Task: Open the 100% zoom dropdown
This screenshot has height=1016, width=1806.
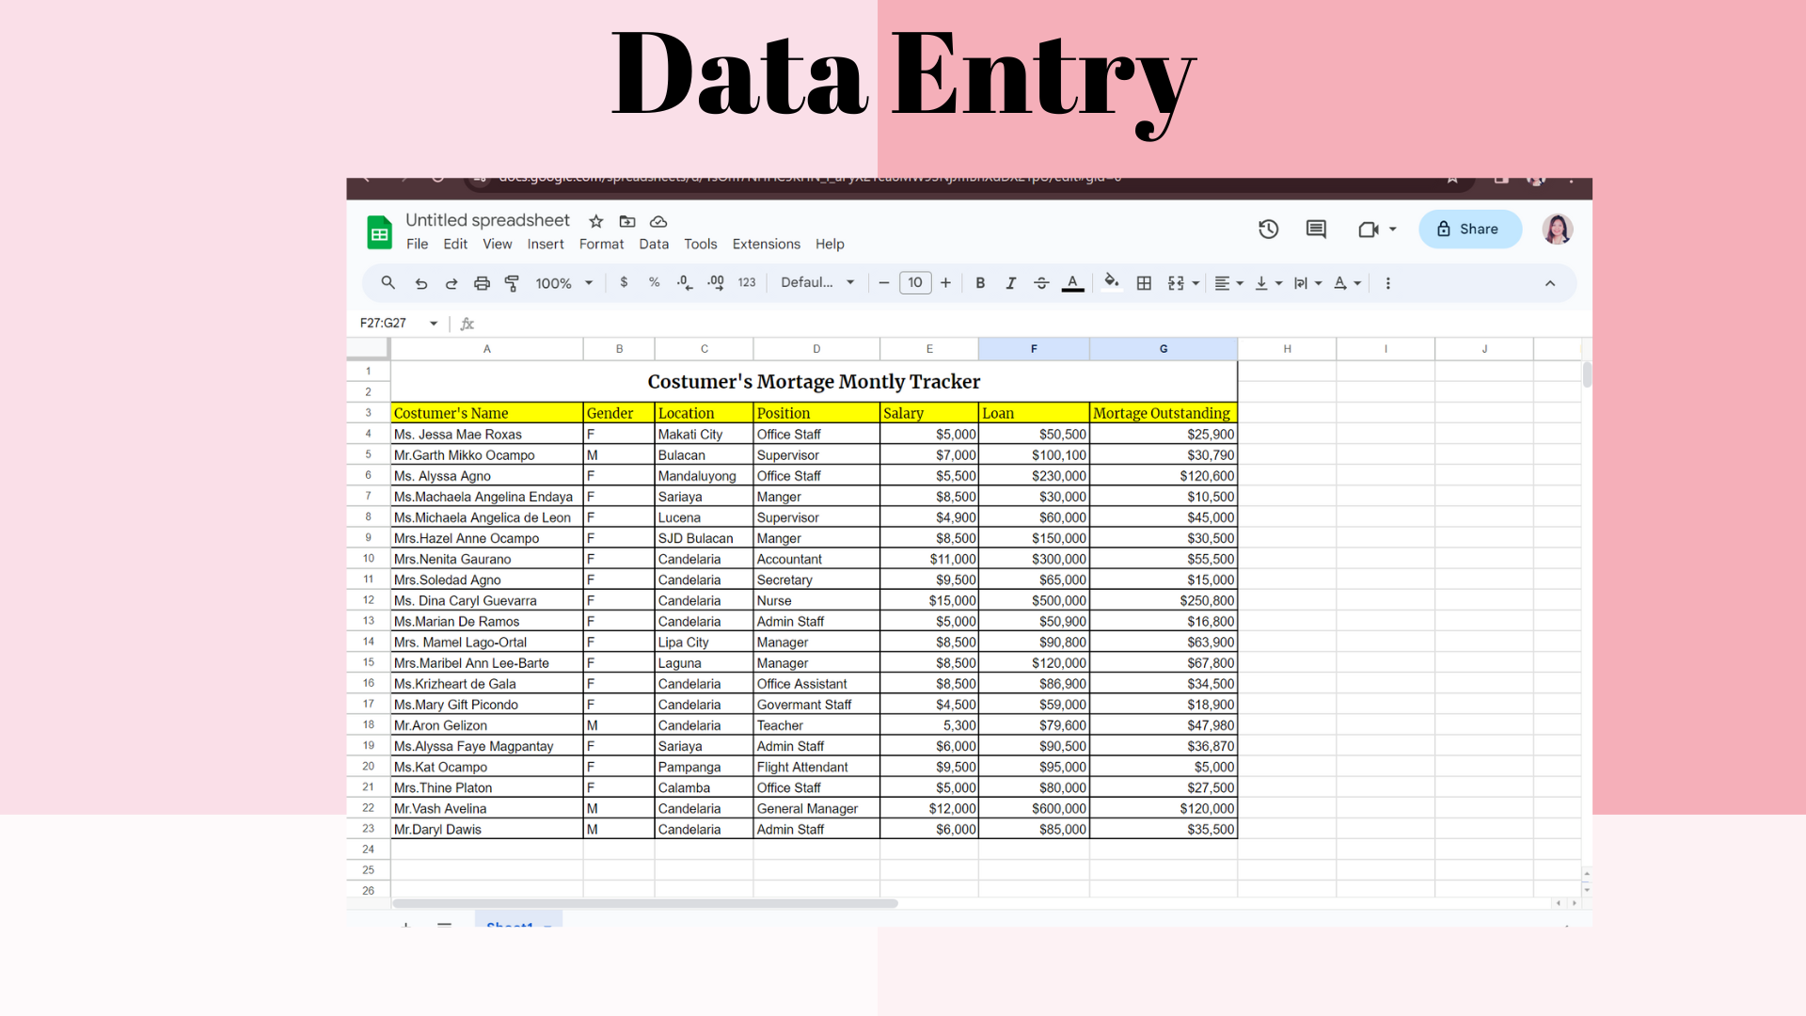Action: pos(564,283)
